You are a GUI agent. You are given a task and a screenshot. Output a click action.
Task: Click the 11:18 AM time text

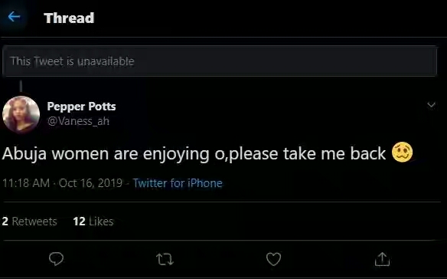(26, 183)
